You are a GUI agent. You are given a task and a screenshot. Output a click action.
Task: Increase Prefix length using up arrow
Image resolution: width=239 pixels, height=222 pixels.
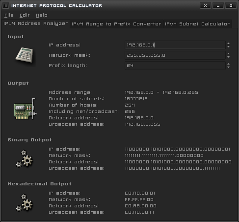click(228, 64)
